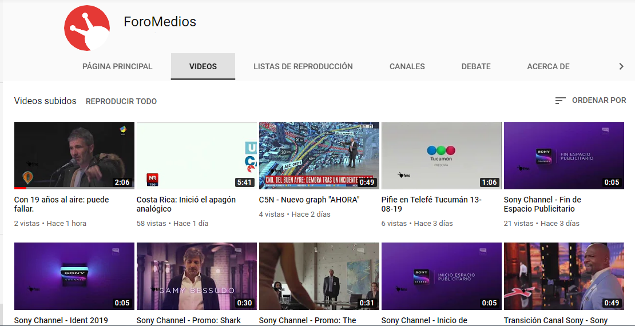This screenshot has height=326, width=635.
Task: Click the ForoMedios channel name
Action: [160, 22]
